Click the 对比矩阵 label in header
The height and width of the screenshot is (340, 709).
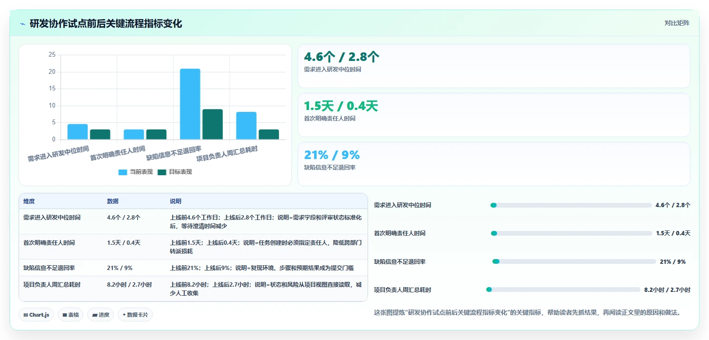(x=677, y=23)
